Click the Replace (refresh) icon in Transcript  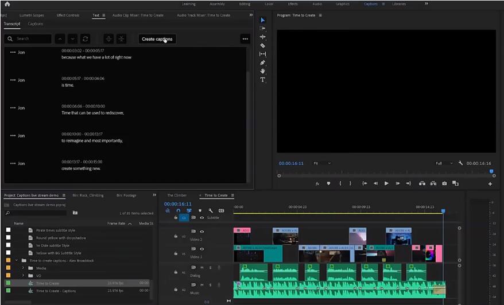click(85, 39)
